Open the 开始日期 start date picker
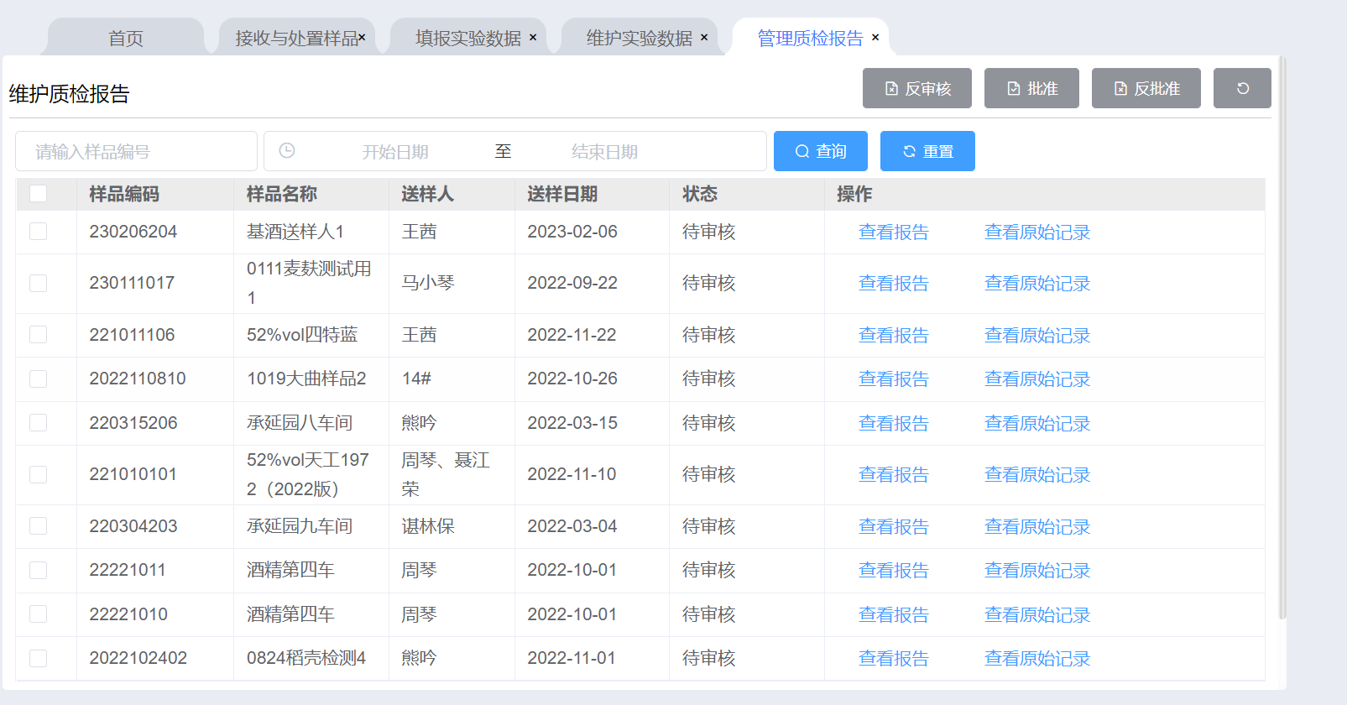The image size is (1347, 705). pyautogui.click(x=395, y=151)
